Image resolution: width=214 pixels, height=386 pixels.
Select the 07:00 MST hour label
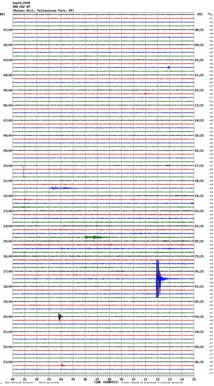point(8,121)
